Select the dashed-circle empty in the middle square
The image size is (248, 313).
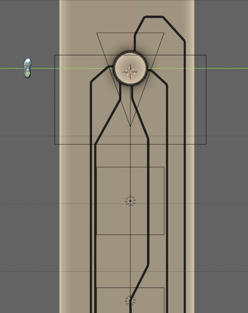[130, 201]
